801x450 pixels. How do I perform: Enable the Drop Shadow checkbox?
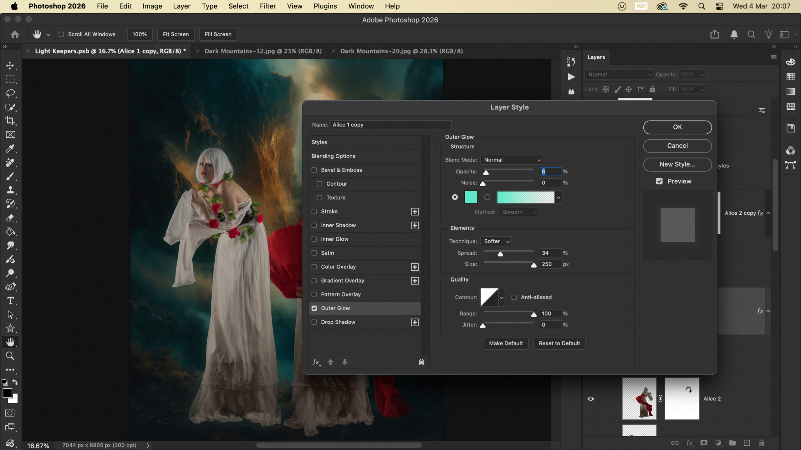click(314, 322)
